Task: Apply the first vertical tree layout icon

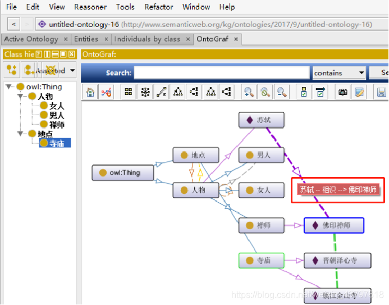Action: [x=178, y=92]
